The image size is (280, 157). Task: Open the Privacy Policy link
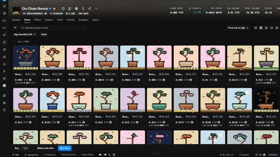(x=87, y=155)
